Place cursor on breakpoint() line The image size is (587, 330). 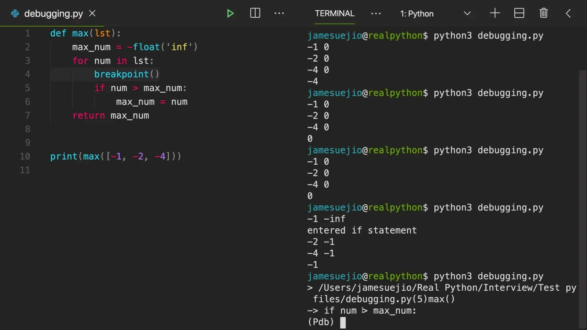[x=127, y=74]
